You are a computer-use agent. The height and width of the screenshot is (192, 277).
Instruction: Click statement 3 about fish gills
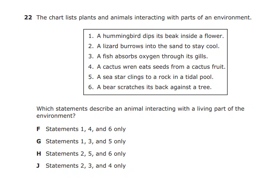coord(148,56)
